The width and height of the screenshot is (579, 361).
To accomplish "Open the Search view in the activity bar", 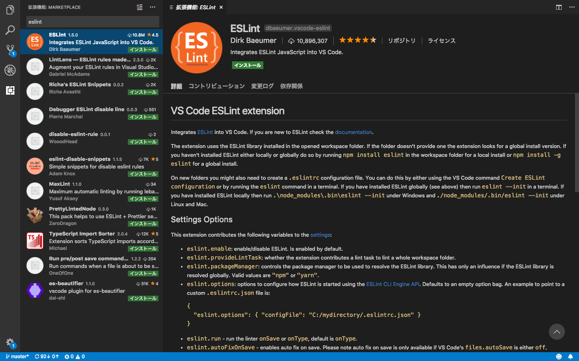I will [x=10, y=30].
